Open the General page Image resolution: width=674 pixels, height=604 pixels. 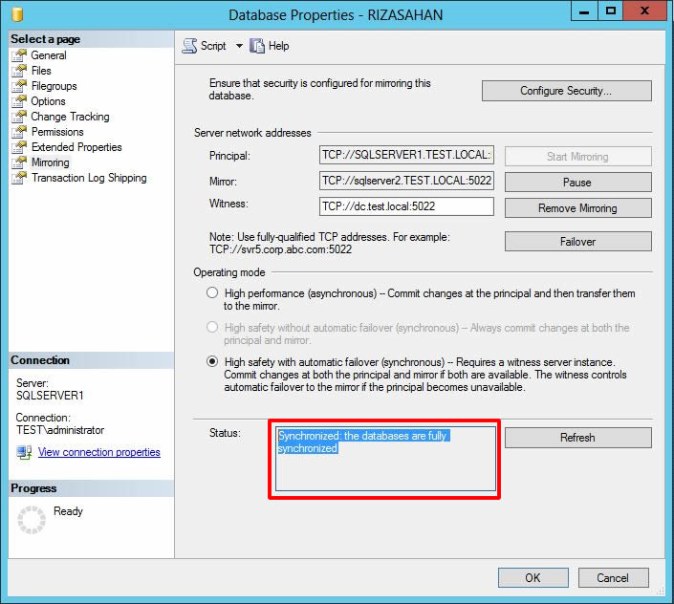pos(49,55)
